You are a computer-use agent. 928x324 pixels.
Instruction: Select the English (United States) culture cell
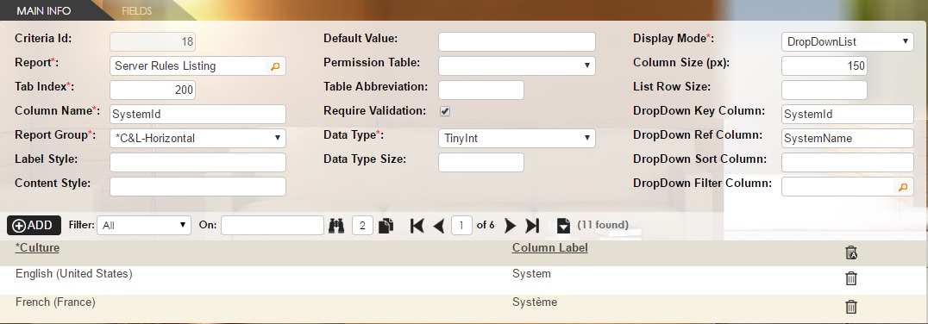(x=74, y=274)
